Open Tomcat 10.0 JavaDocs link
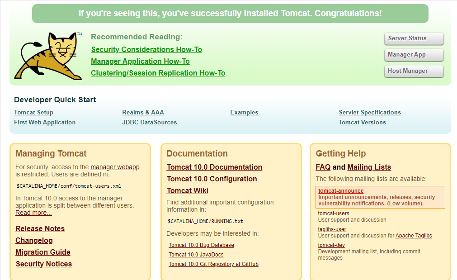This screenshot has width=457, height=280. click(x=196, y=254)
